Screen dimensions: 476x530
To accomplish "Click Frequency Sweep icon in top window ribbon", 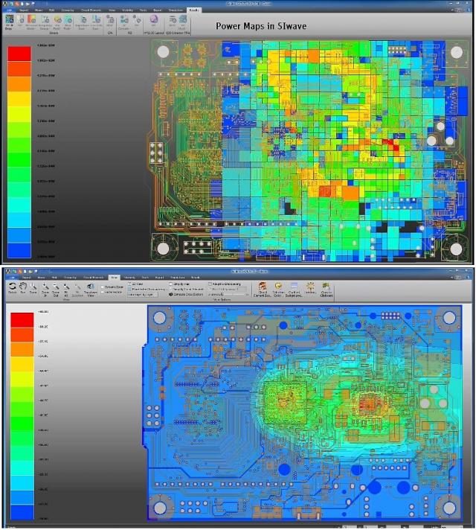I will pos(45,22).
